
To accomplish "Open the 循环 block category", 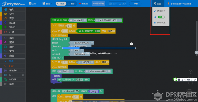I will (13, 38).
